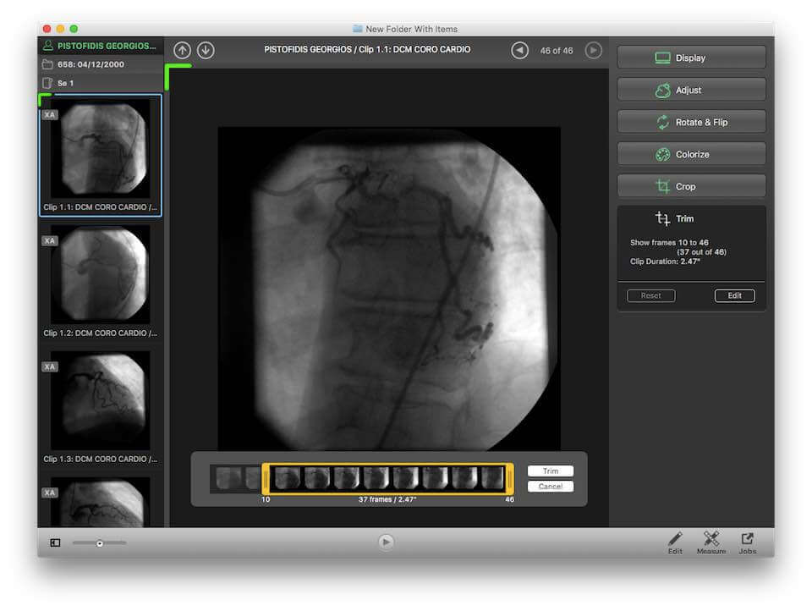Select Clip 1.3 thumbnail in sidebar

click(x=101, y=400)
